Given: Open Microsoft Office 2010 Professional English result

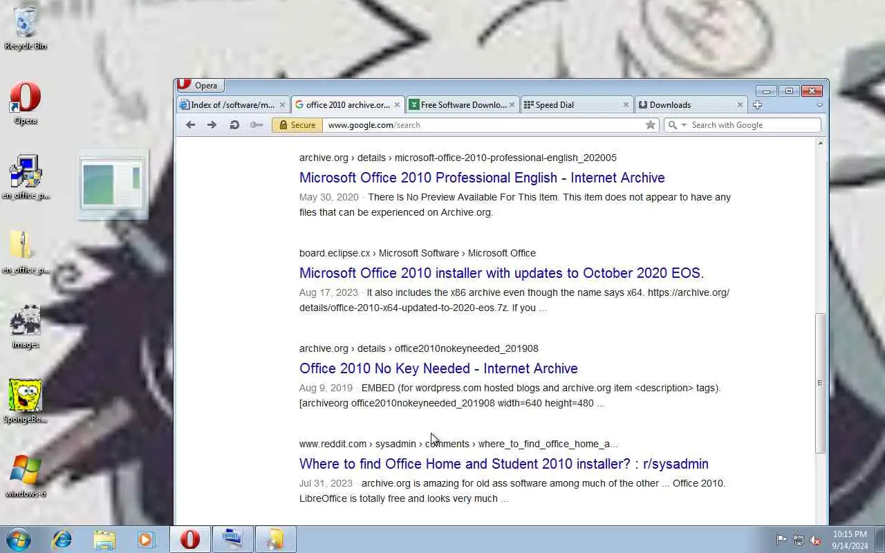Looking at the screenshot, I should 482,178.
